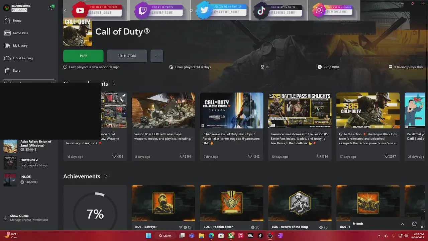
Task: Open File Explorer from the taskbar
Action: (x=201, y=236)
